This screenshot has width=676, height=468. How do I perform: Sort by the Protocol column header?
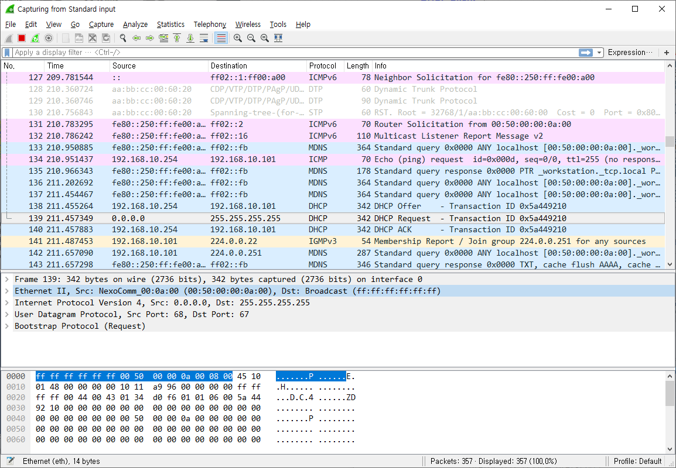(325, 66)
